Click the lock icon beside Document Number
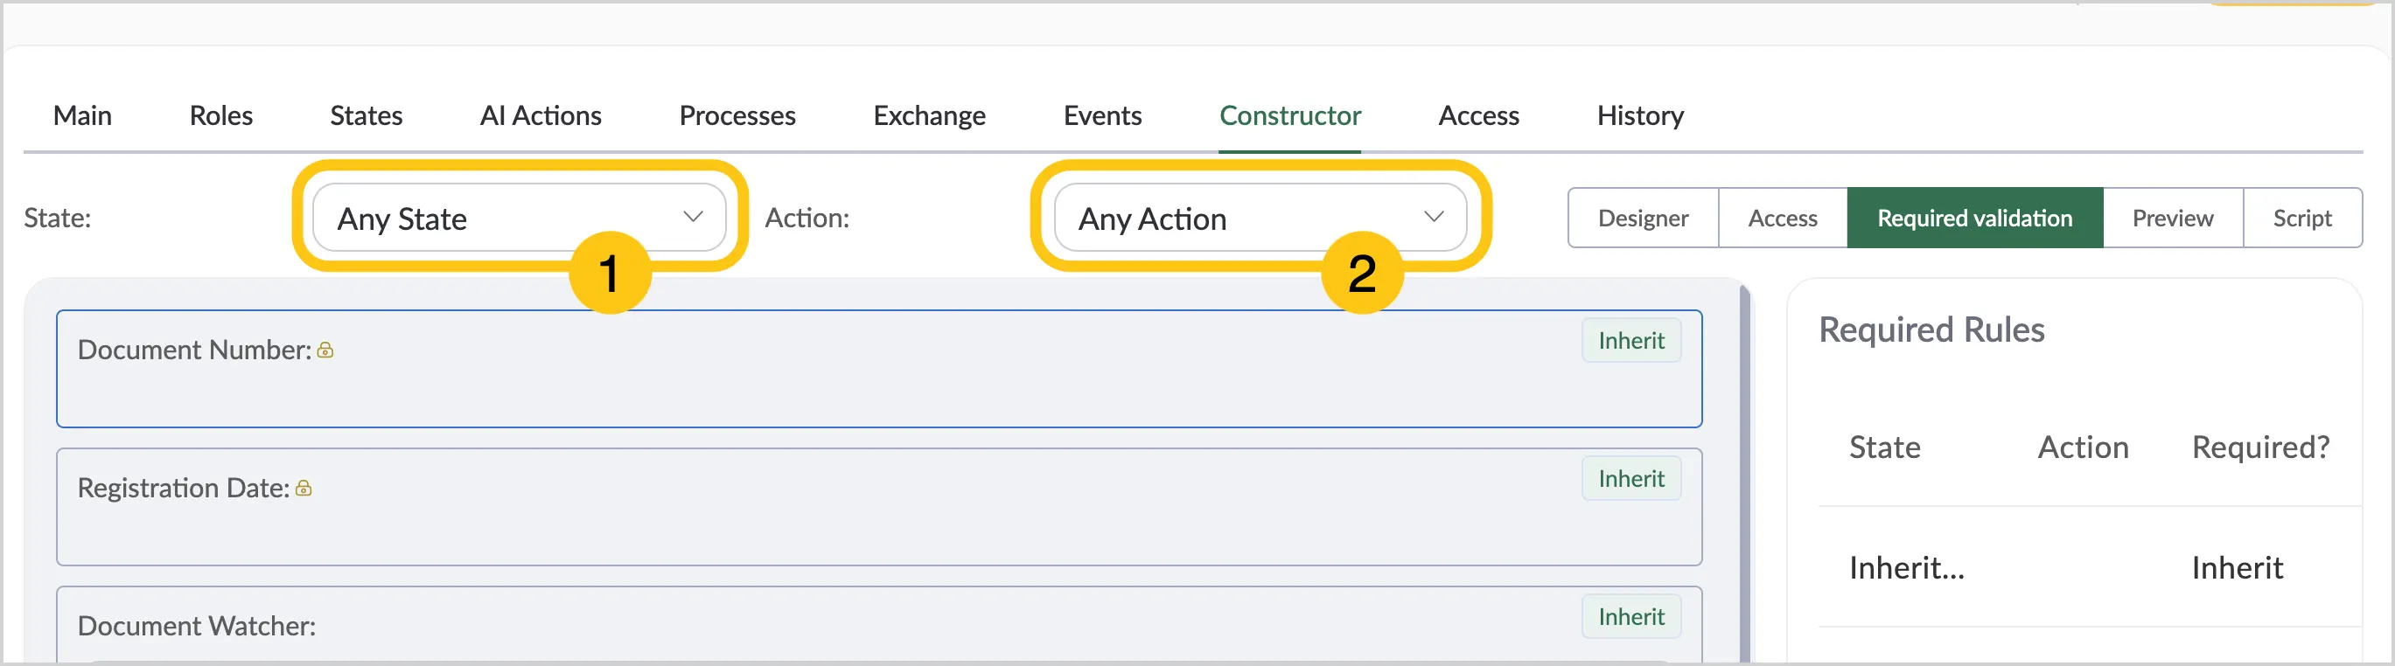 point(325,350)
